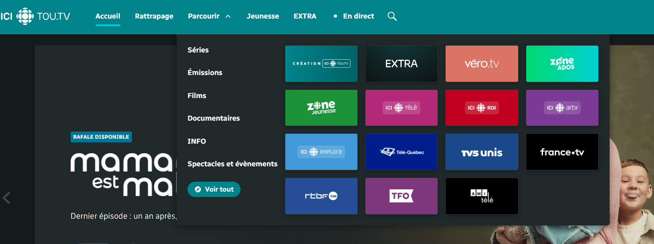654x244 pixels.
Task: Watch En direct live stream
Action: [x=354, y=16]
